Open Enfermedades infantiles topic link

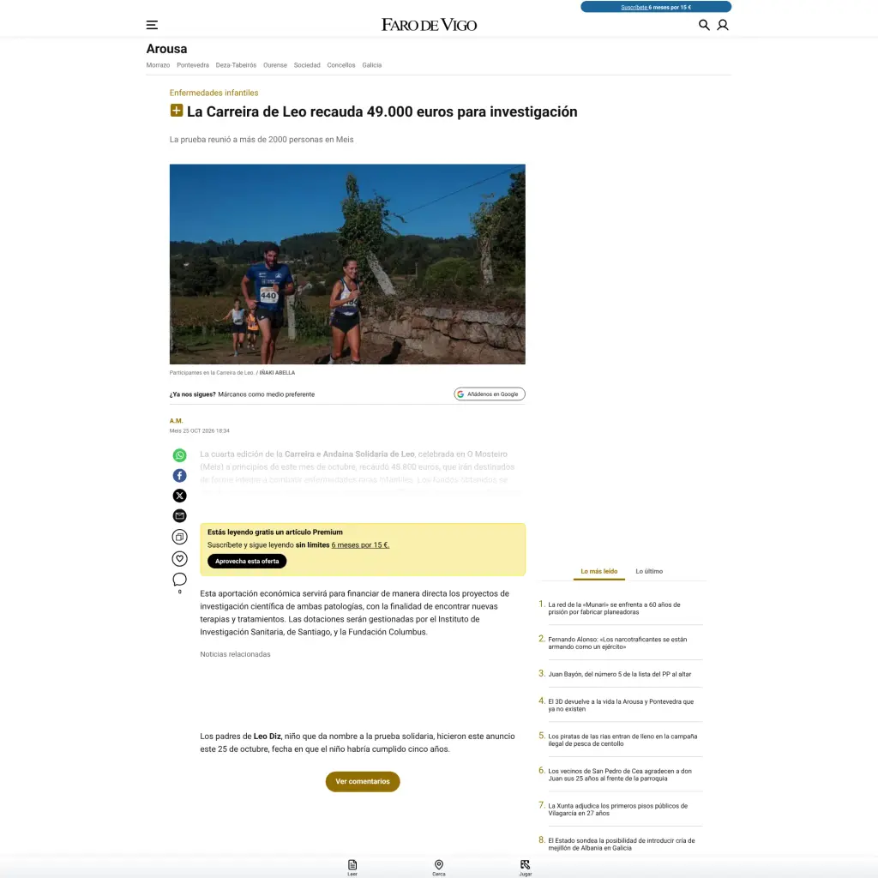tap(213, 93)
